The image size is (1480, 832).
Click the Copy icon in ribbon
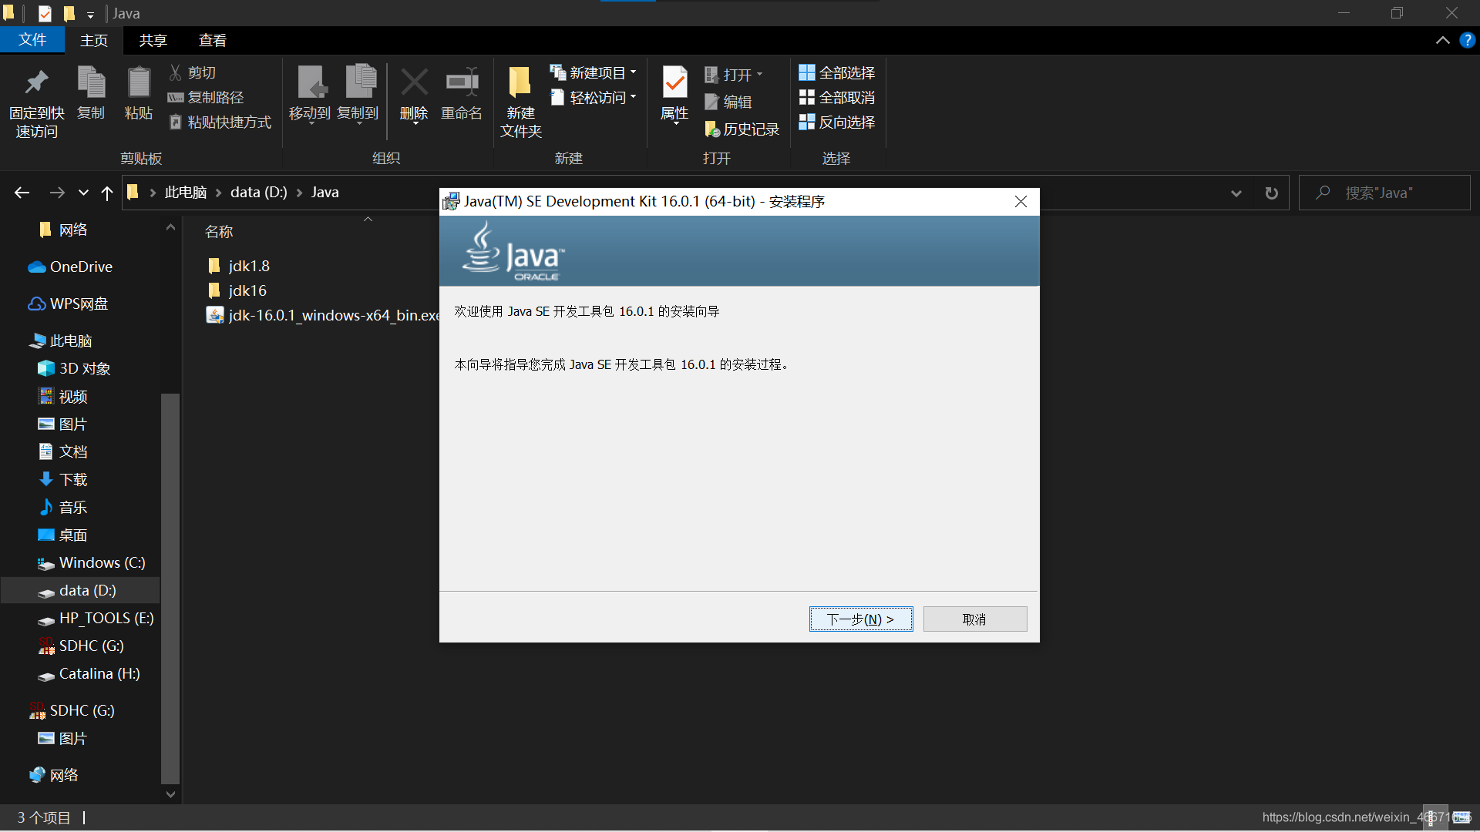(91, 82)
